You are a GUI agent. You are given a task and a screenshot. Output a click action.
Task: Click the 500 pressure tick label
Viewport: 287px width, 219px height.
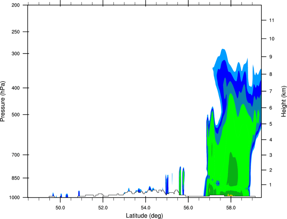pos(16,115)
